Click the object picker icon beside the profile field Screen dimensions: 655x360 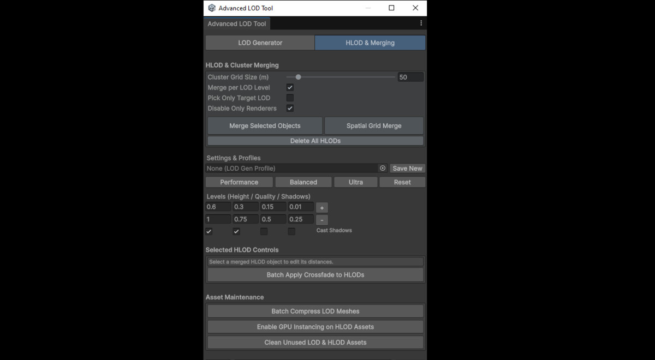pos(382,168)
